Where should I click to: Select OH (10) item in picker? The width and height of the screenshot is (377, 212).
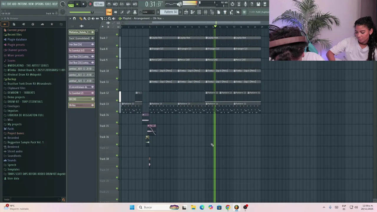[x=82, y=99]
